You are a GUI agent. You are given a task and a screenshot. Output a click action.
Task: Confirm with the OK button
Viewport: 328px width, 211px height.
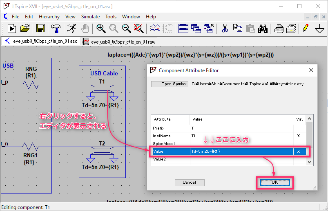pos(275,182)
